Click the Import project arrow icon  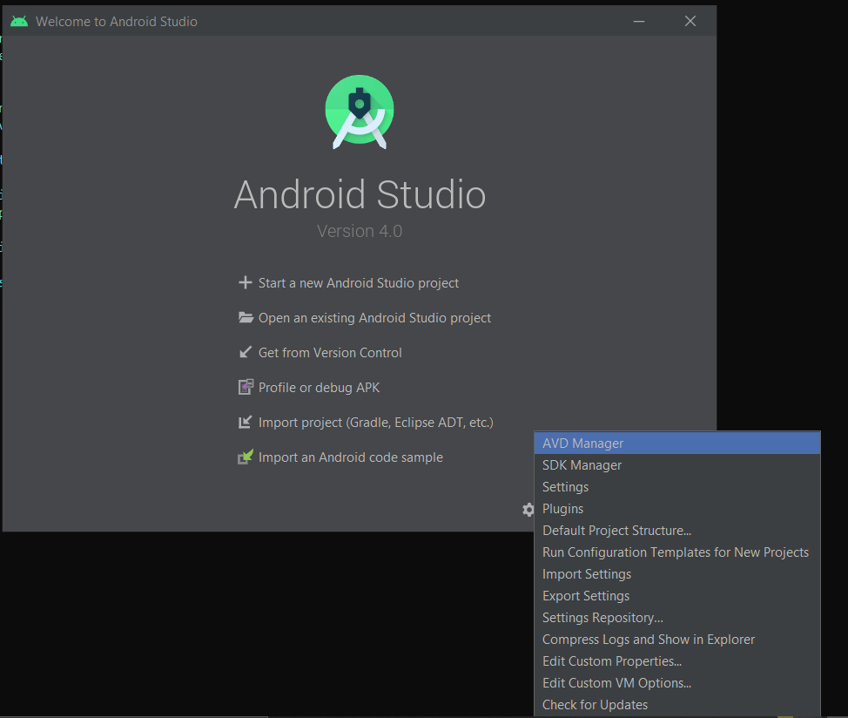tap(245, 422)
